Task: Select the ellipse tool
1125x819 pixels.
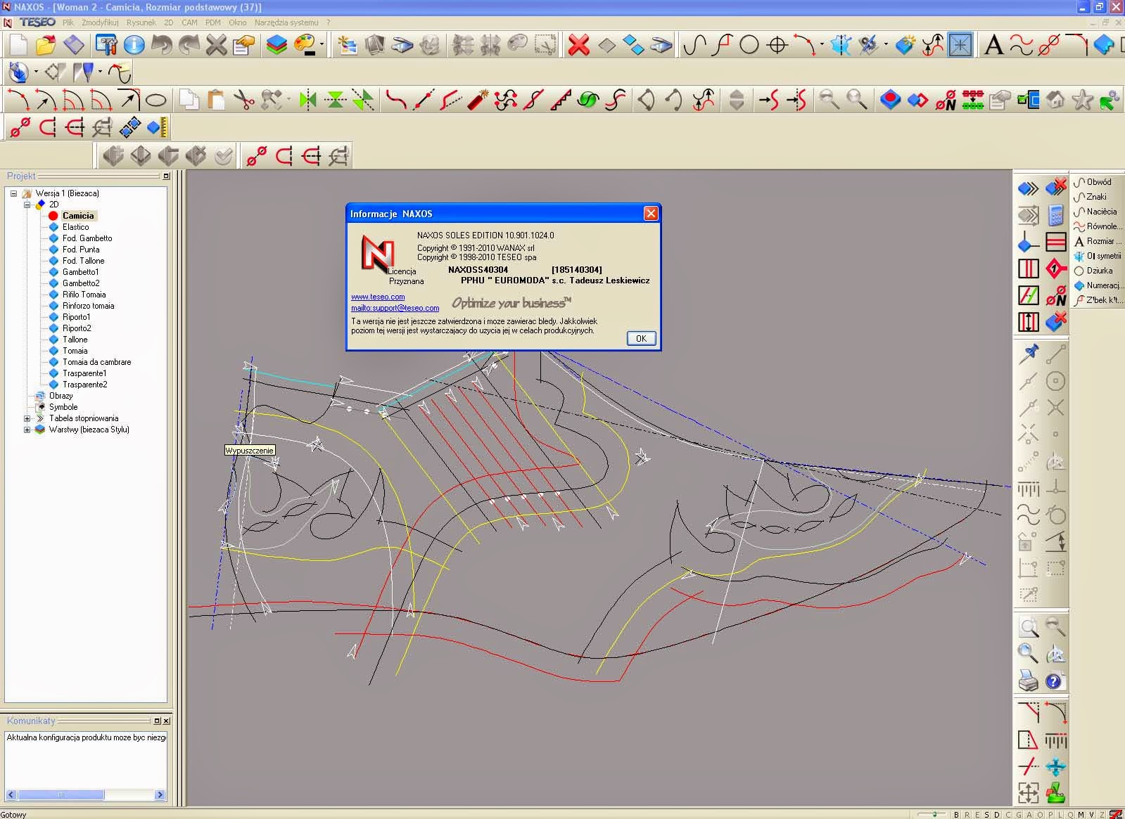Action: [156, 101]
